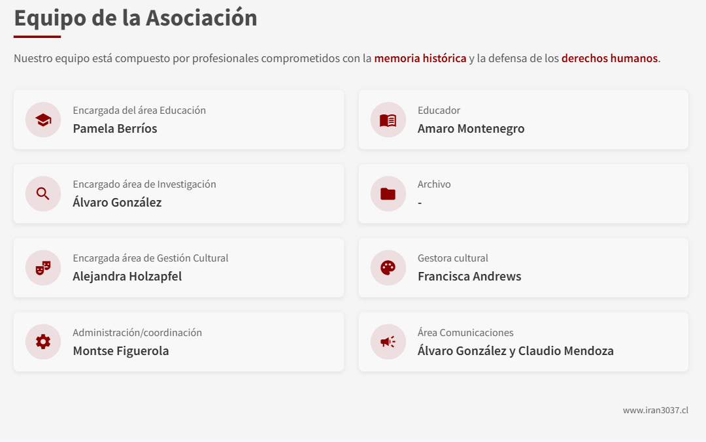Click Álvaro González in the Investigación card
Viewport: 706px width, 442px height.
click(x=117, y=203)
